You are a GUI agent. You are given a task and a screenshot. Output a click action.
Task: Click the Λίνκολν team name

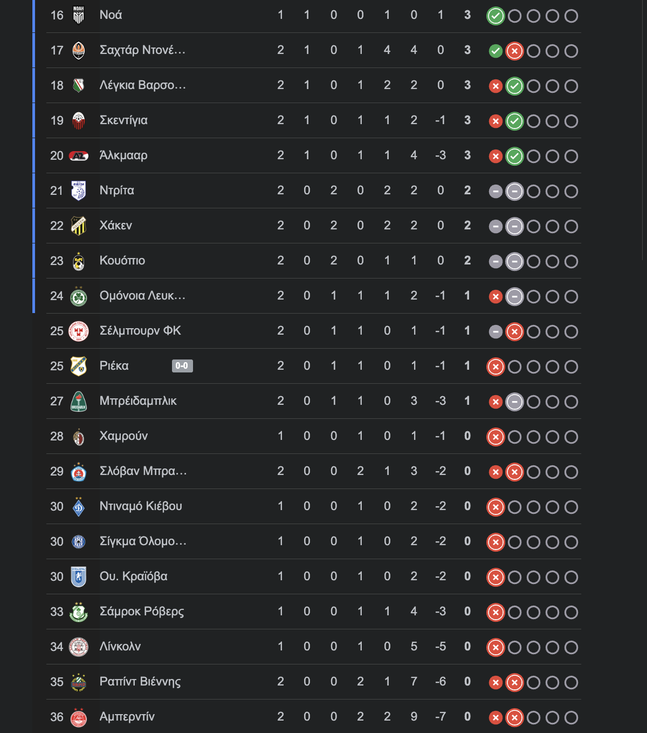120,647
